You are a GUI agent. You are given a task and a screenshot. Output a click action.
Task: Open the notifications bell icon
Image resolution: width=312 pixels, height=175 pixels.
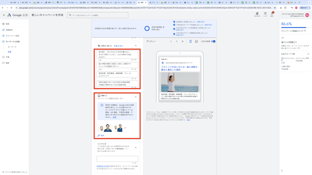(272, 14)
